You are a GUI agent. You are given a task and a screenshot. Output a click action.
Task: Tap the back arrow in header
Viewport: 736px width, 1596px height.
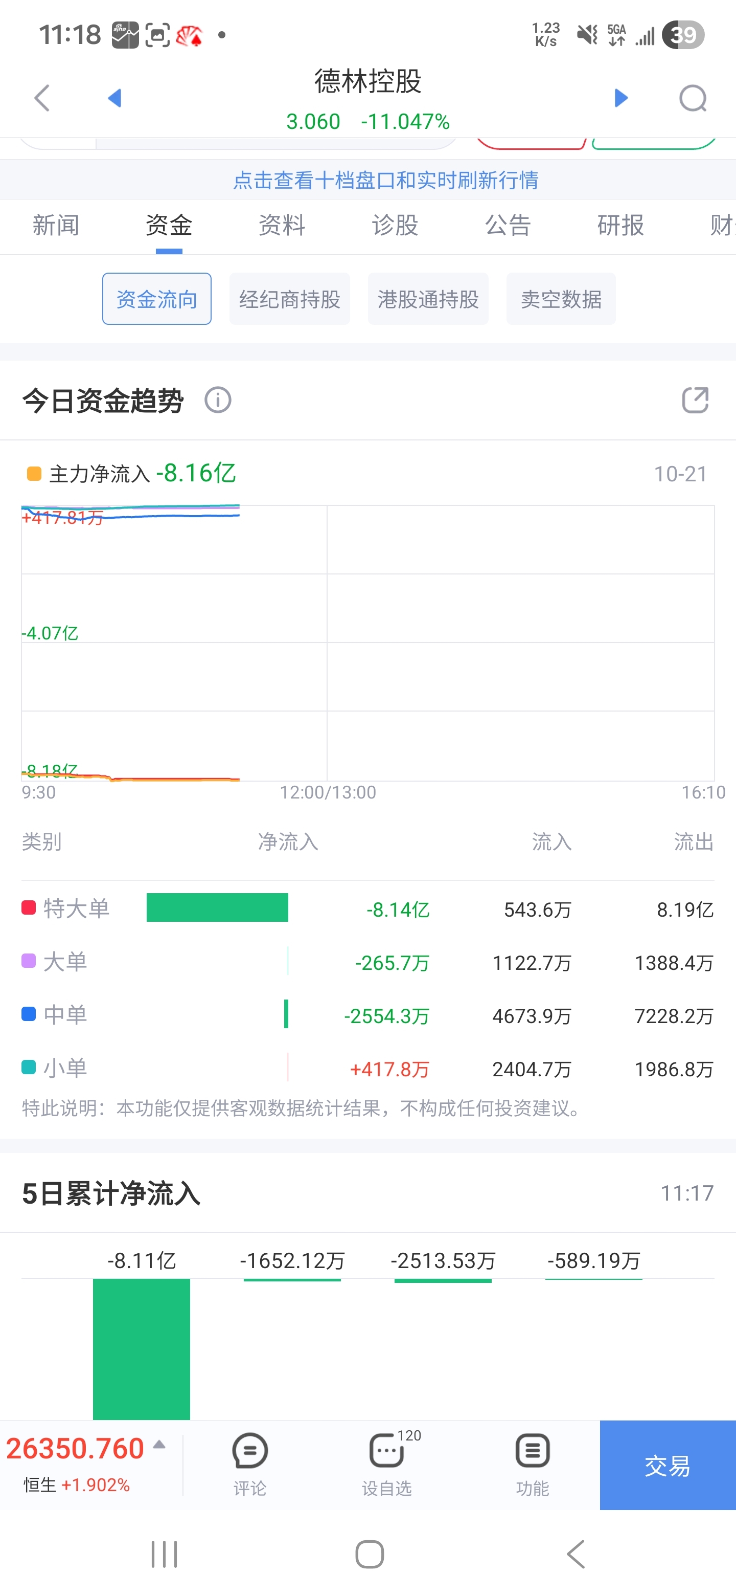pyautogui.click(x=42, y=98)
